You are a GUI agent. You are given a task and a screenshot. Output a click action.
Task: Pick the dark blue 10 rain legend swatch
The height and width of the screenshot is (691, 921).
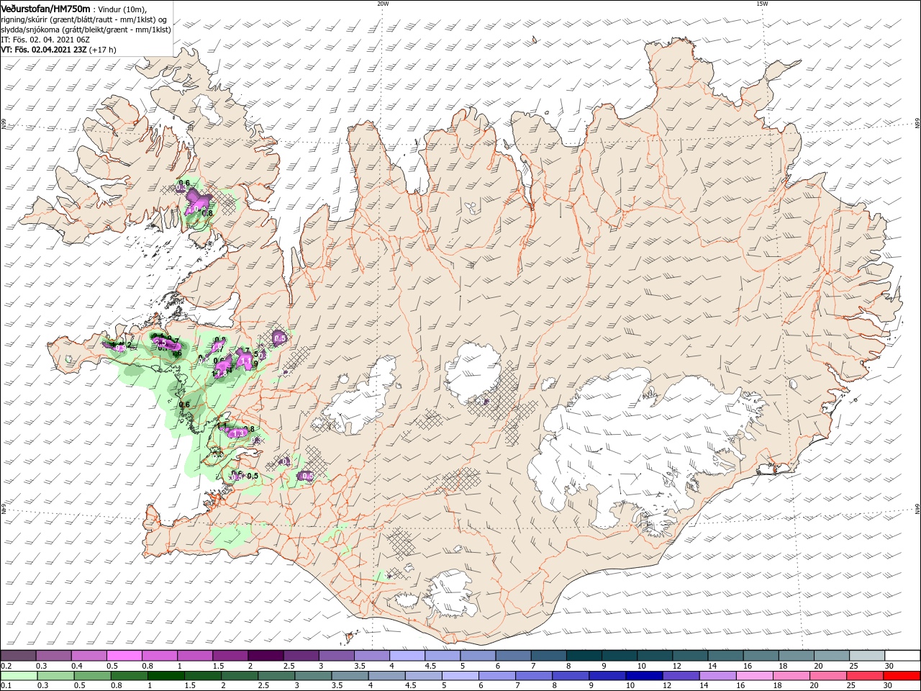tap(645, 676)
